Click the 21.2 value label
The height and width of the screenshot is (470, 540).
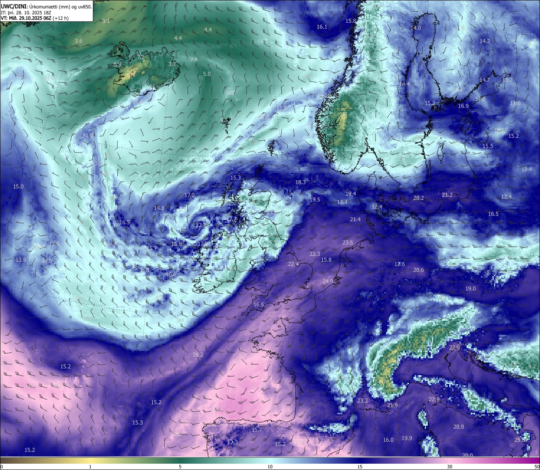(x=447, y=195)
